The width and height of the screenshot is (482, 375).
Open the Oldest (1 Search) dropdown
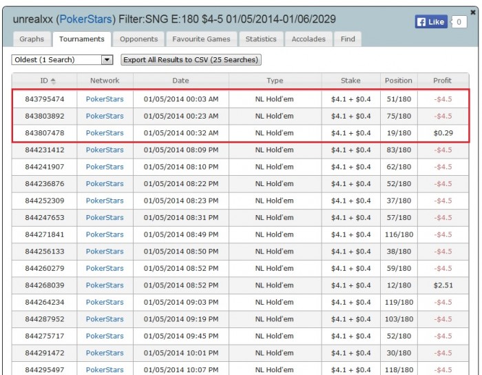point(62,60)
